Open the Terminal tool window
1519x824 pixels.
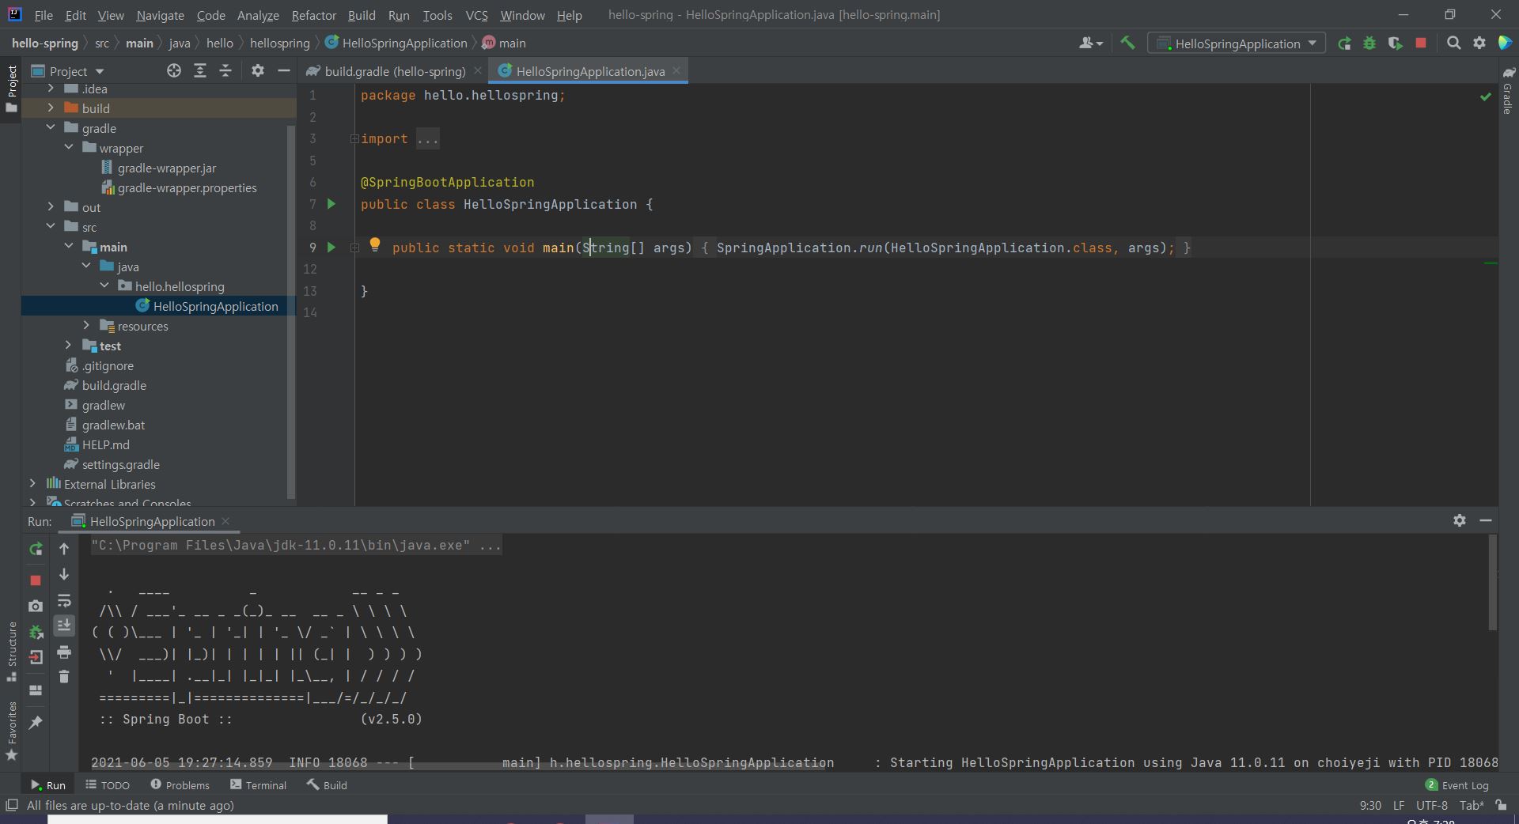pyautogui.click(x=258, y=784)
